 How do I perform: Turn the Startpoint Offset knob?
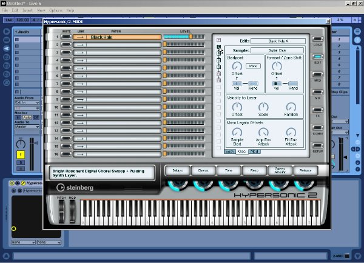click(x=237, y=66)
